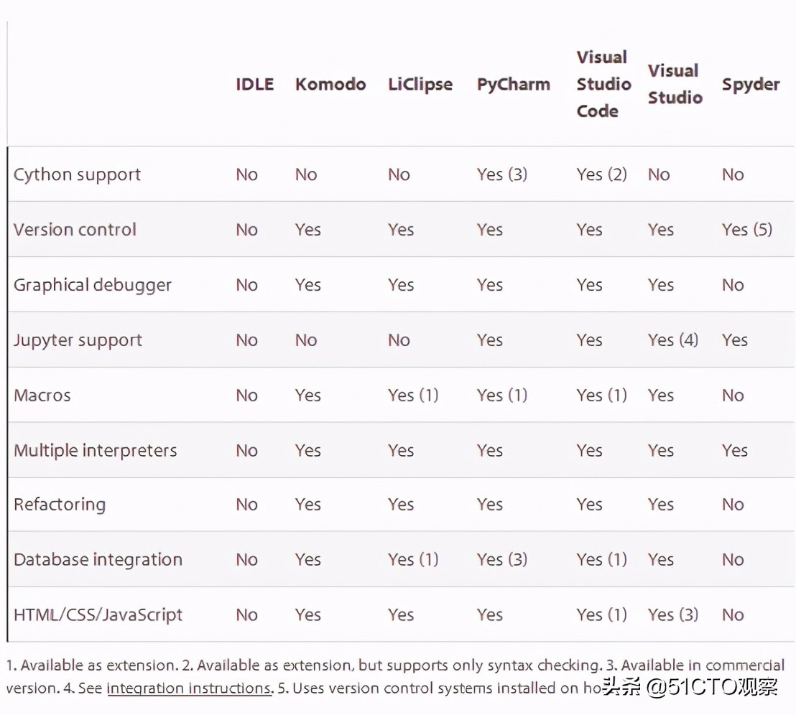This screenshot has height=715, width=796.
Task: Click Yes (2) in Cython support row
Action: tap(601, 174)
